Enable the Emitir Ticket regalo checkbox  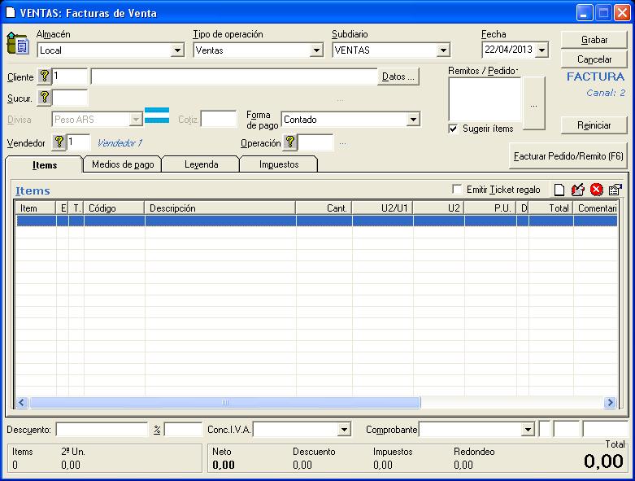tap(457, 190)
